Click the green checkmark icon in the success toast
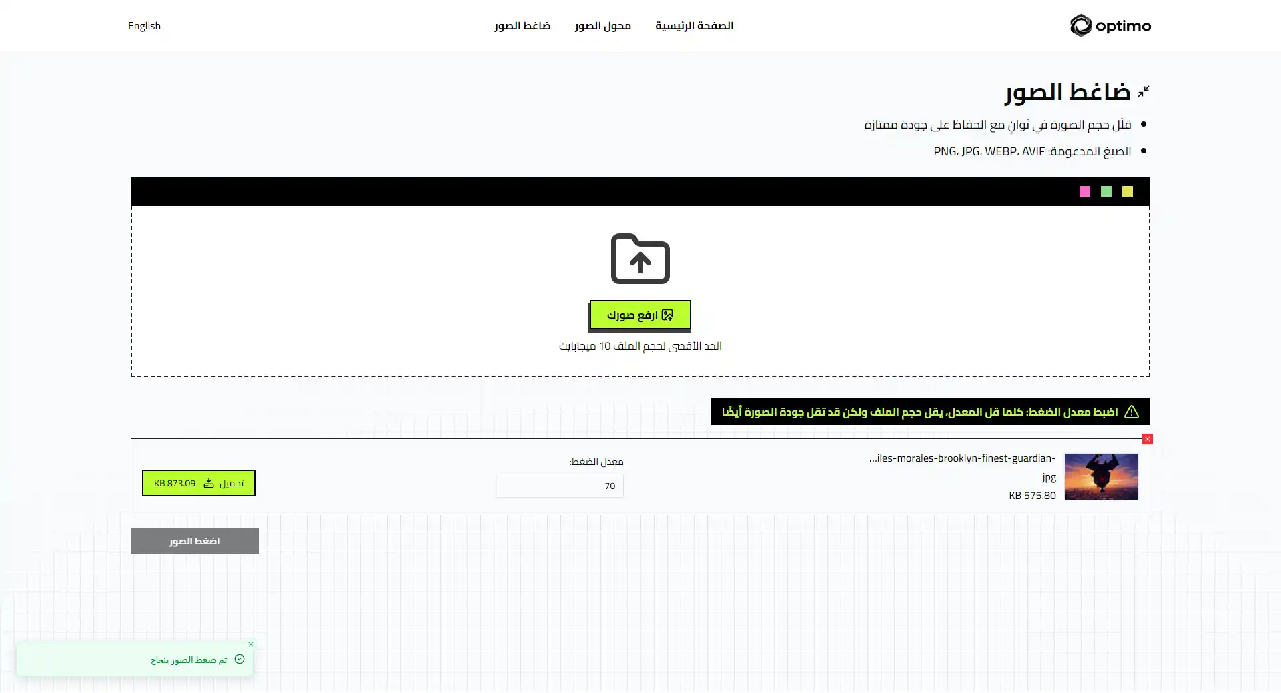 (238, 658)
